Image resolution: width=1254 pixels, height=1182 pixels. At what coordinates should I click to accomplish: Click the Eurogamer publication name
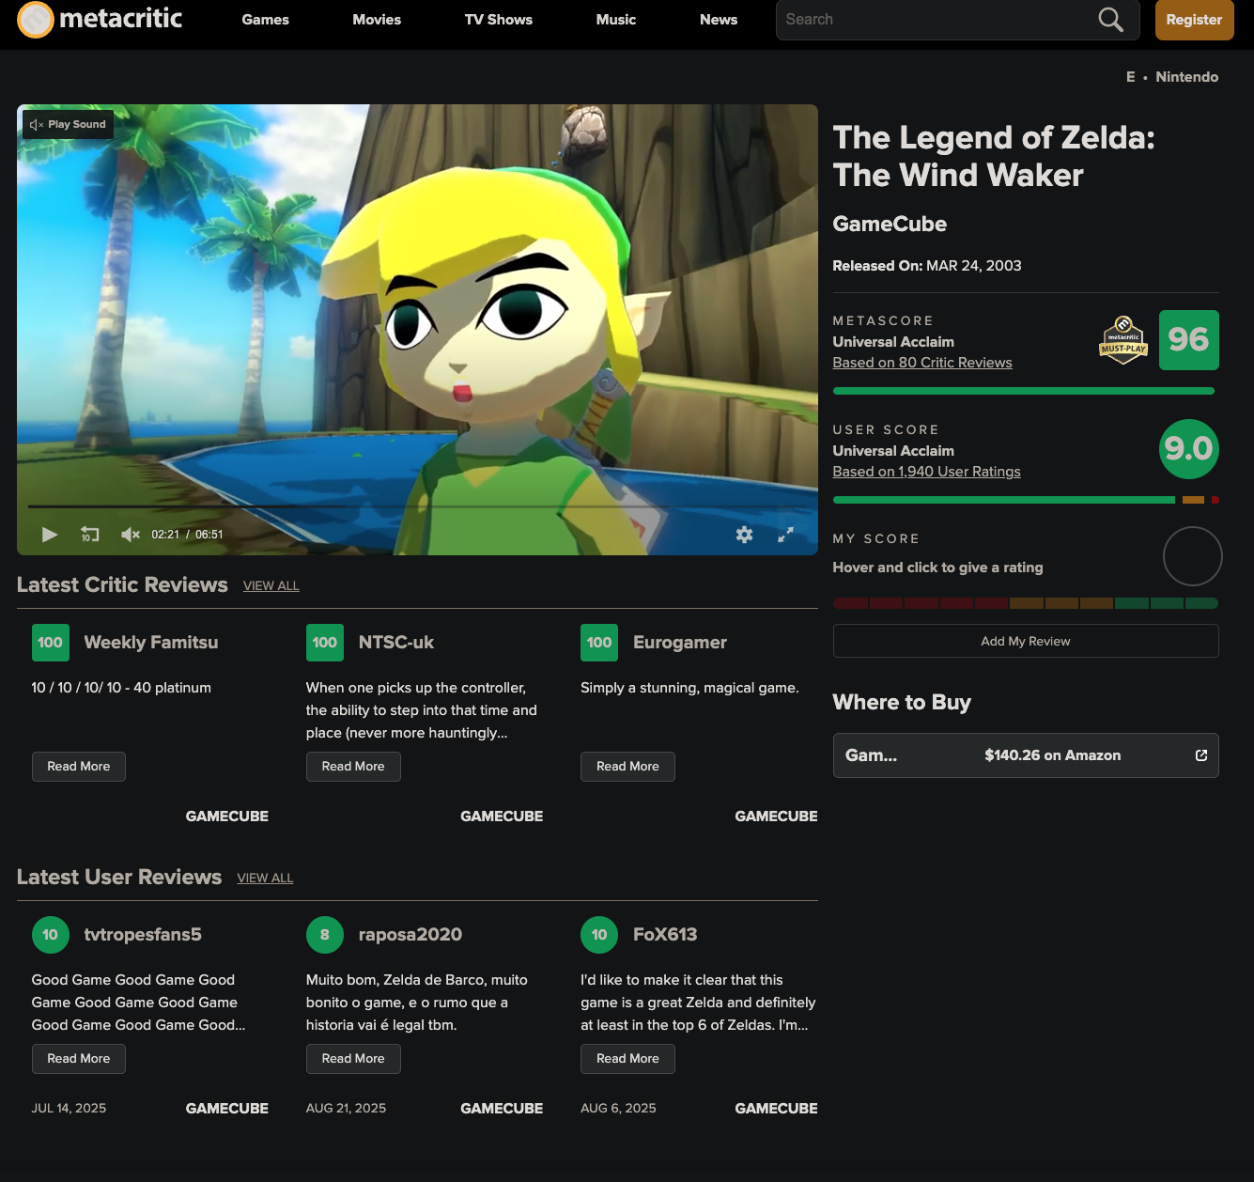[680, 643]
